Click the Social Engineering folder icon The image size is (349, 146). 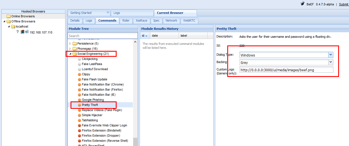[x=75, y=54]
